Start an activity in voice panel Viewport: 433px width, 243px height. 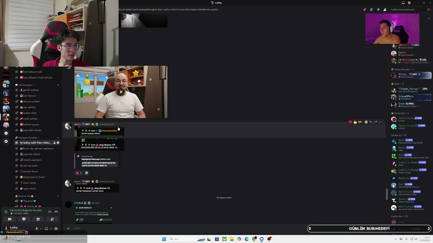(38, 219)
